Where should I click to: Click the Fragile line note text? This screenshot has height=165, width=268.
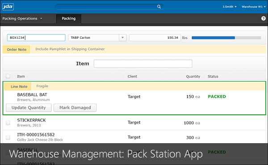42,86
